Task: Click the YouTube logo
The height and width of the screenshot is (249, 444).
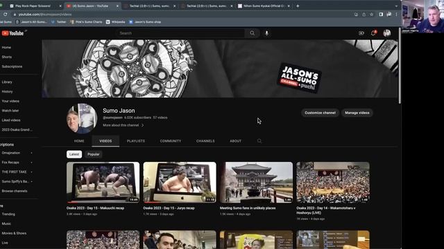Action: (12, 33)
